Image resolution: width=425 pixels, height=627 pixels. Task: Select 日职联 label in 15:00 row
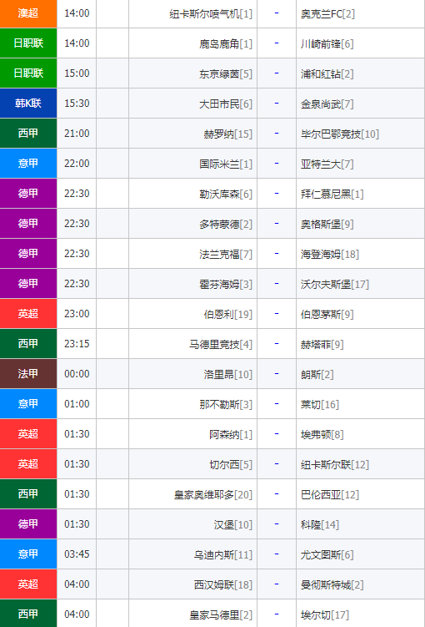coord(28,73)
